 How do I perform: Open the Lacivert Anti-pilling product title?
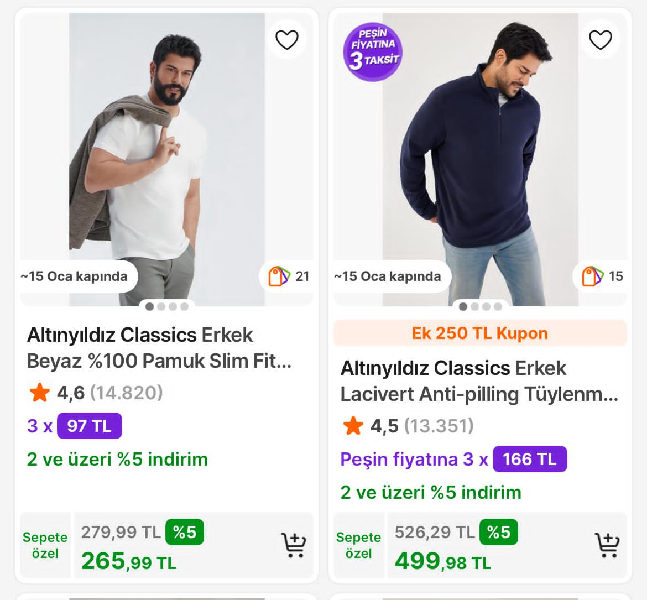pos(479,381)
